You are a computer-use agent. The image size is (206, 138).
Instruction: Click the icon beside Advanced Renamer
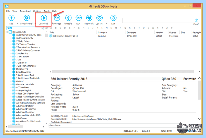[14, 112]
